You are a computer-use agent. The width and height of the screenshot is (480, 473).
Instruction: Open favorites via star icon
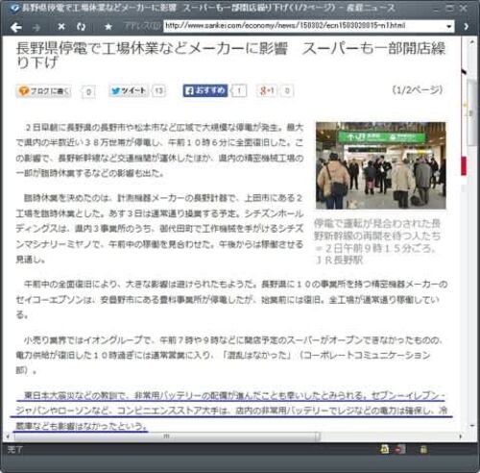[x=108, y=27]
